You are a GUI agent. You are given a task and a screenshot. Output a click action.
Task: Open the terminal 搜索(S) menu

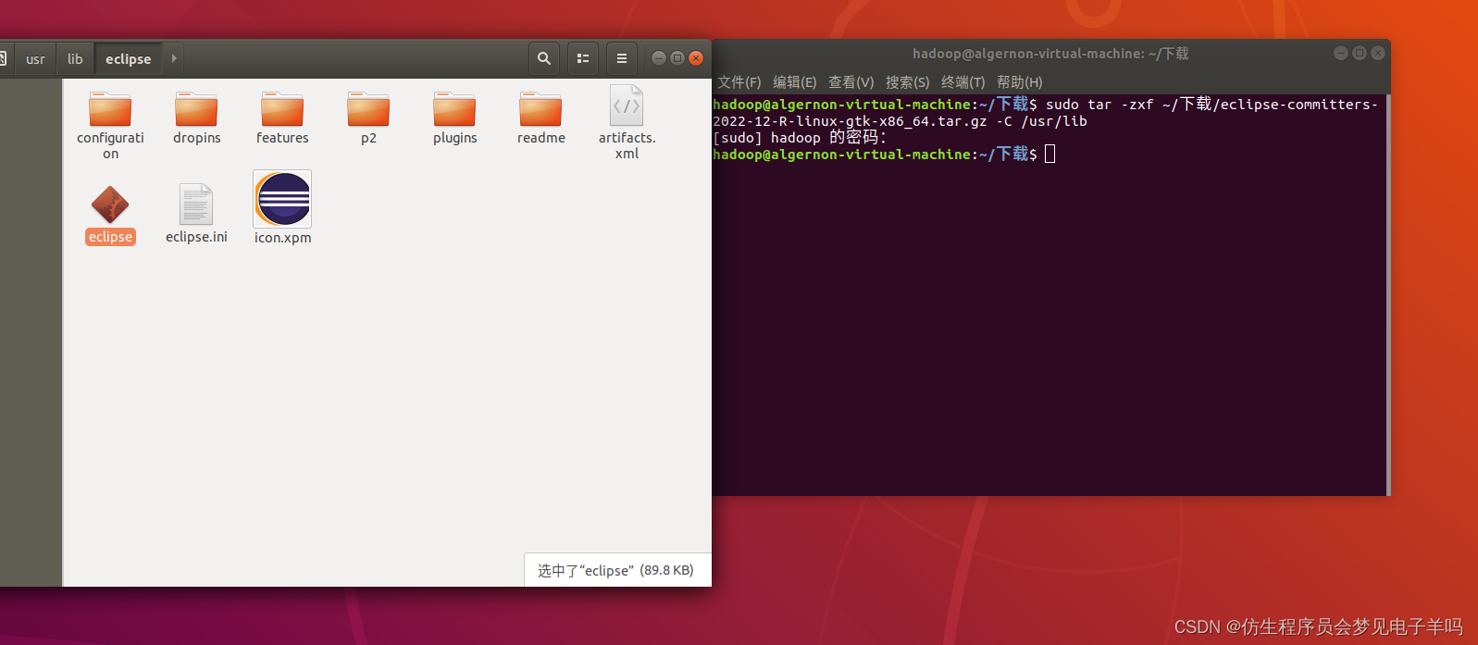coord(908,82)
